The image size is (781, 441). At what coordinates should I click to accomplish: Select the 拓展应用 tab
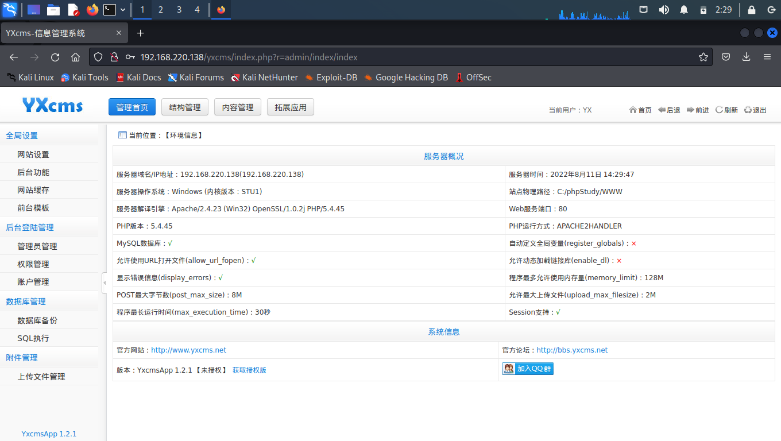click(291, 107)
